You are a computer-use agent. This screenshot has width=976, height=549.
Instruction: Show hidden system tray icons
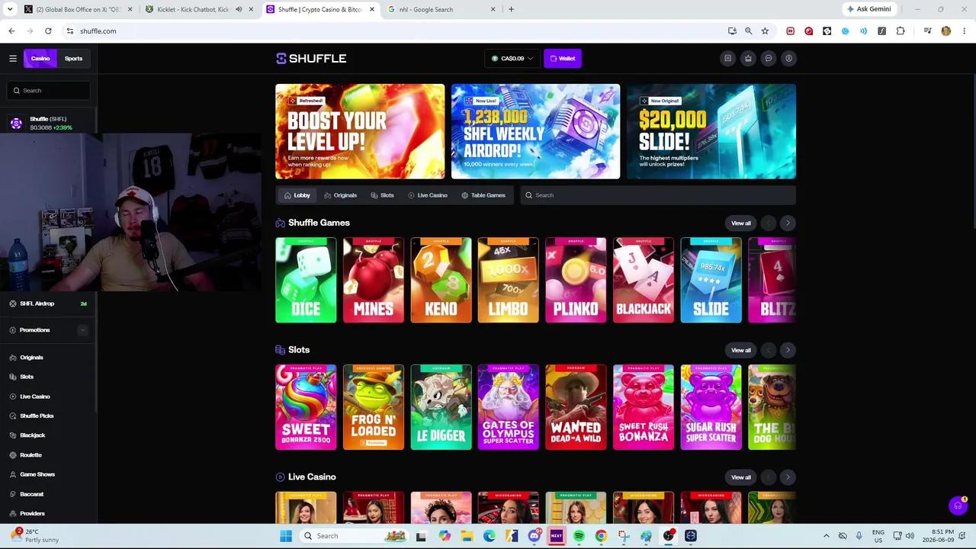827,536
